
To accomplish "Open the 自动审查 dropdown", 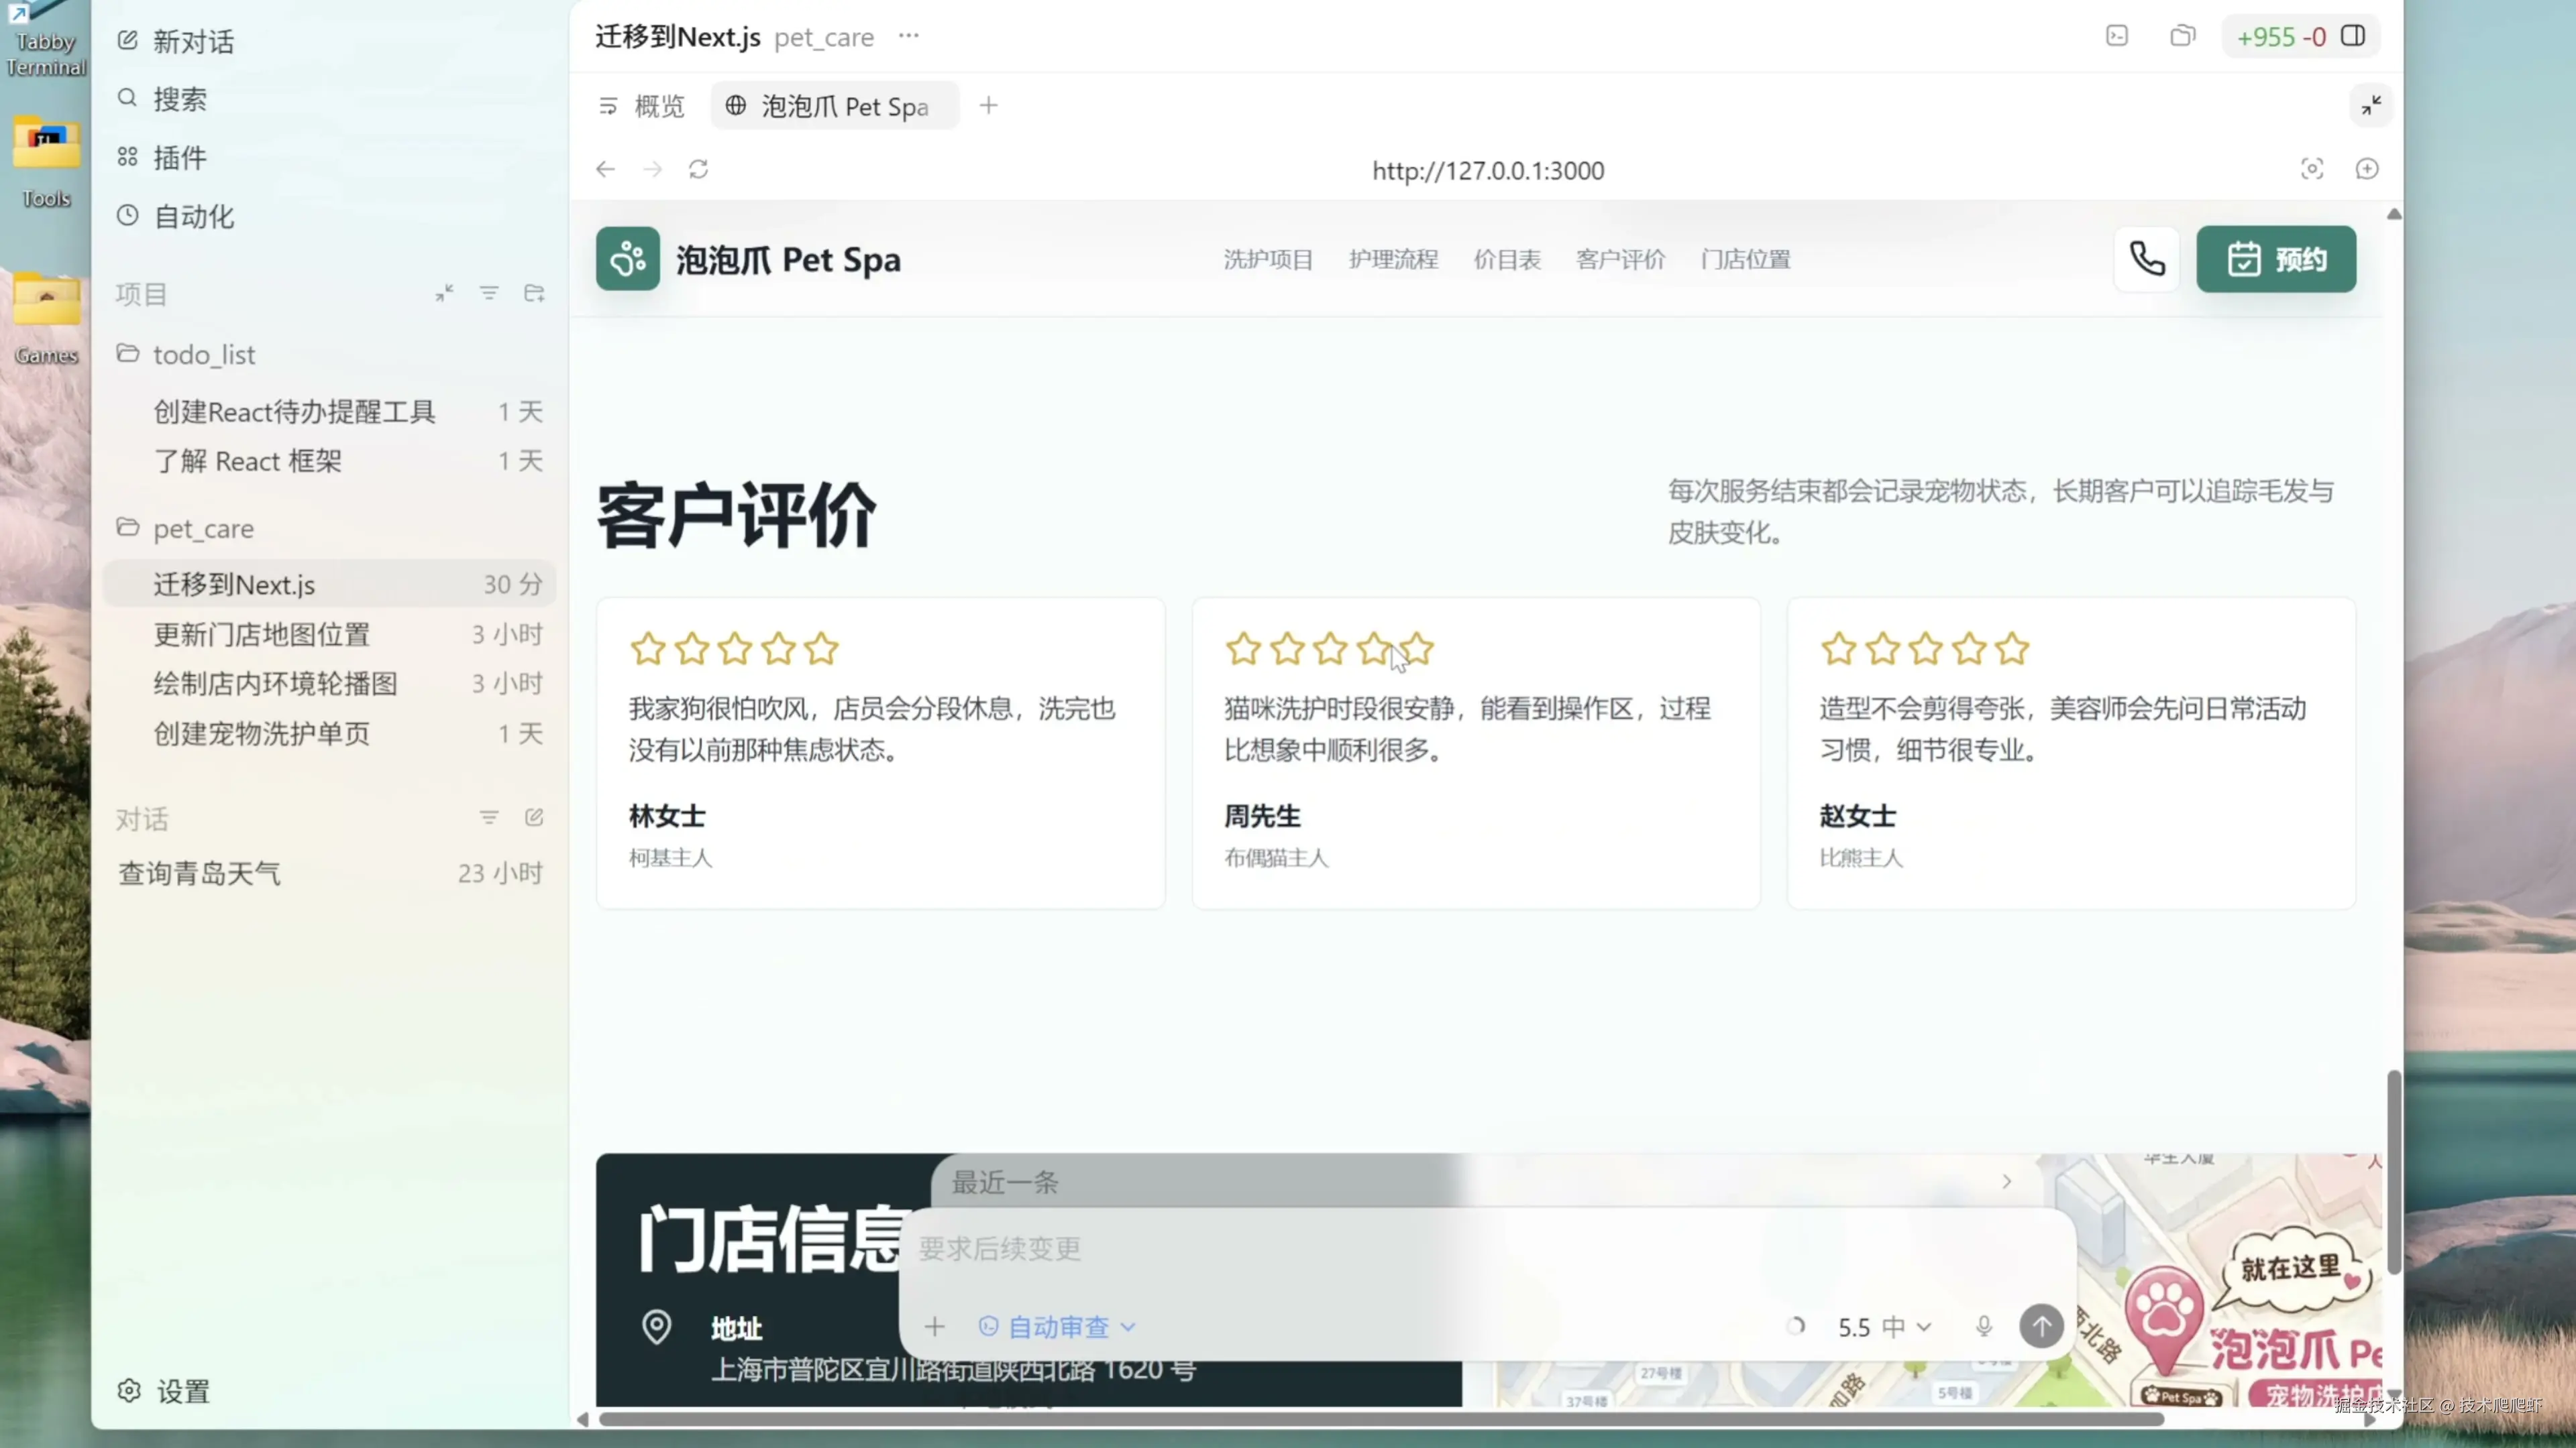I will [x=1057, y=1326].
